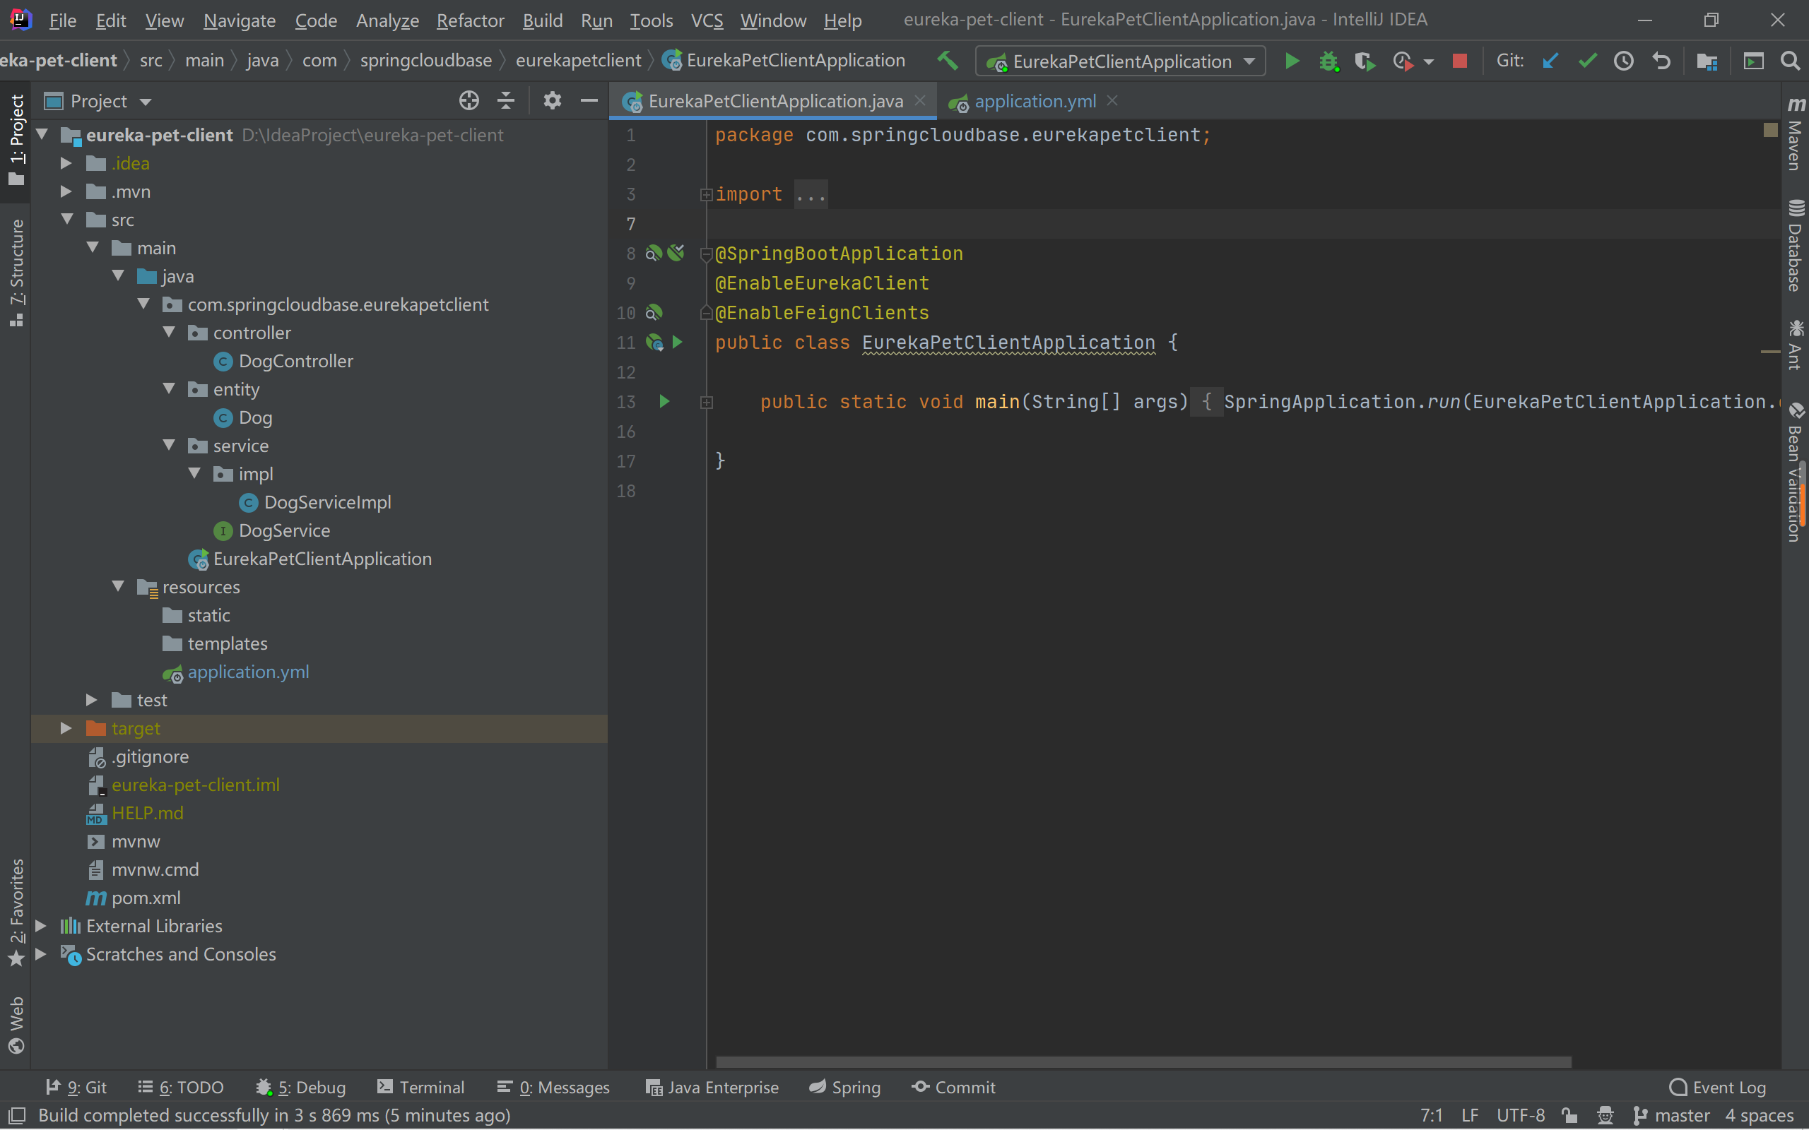The width and height of the screenshot is (1809, 1130).
Task: Expand the test folder
Action: click(91, 701)
